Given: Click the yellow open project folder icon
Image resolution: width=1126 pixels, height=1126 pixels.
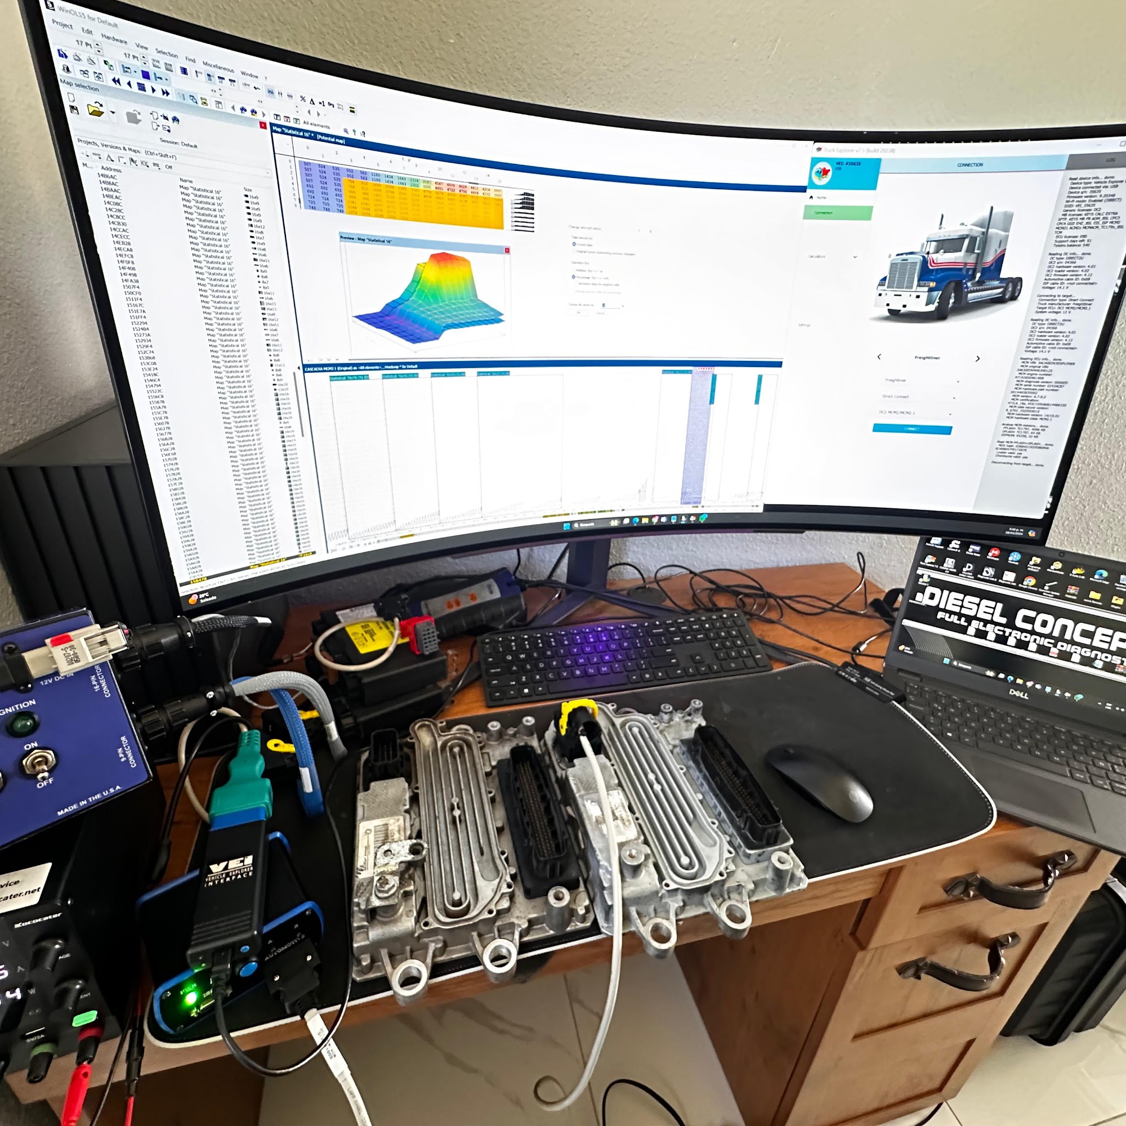Looking at the screenshot, I should click(x=96, y=110).
